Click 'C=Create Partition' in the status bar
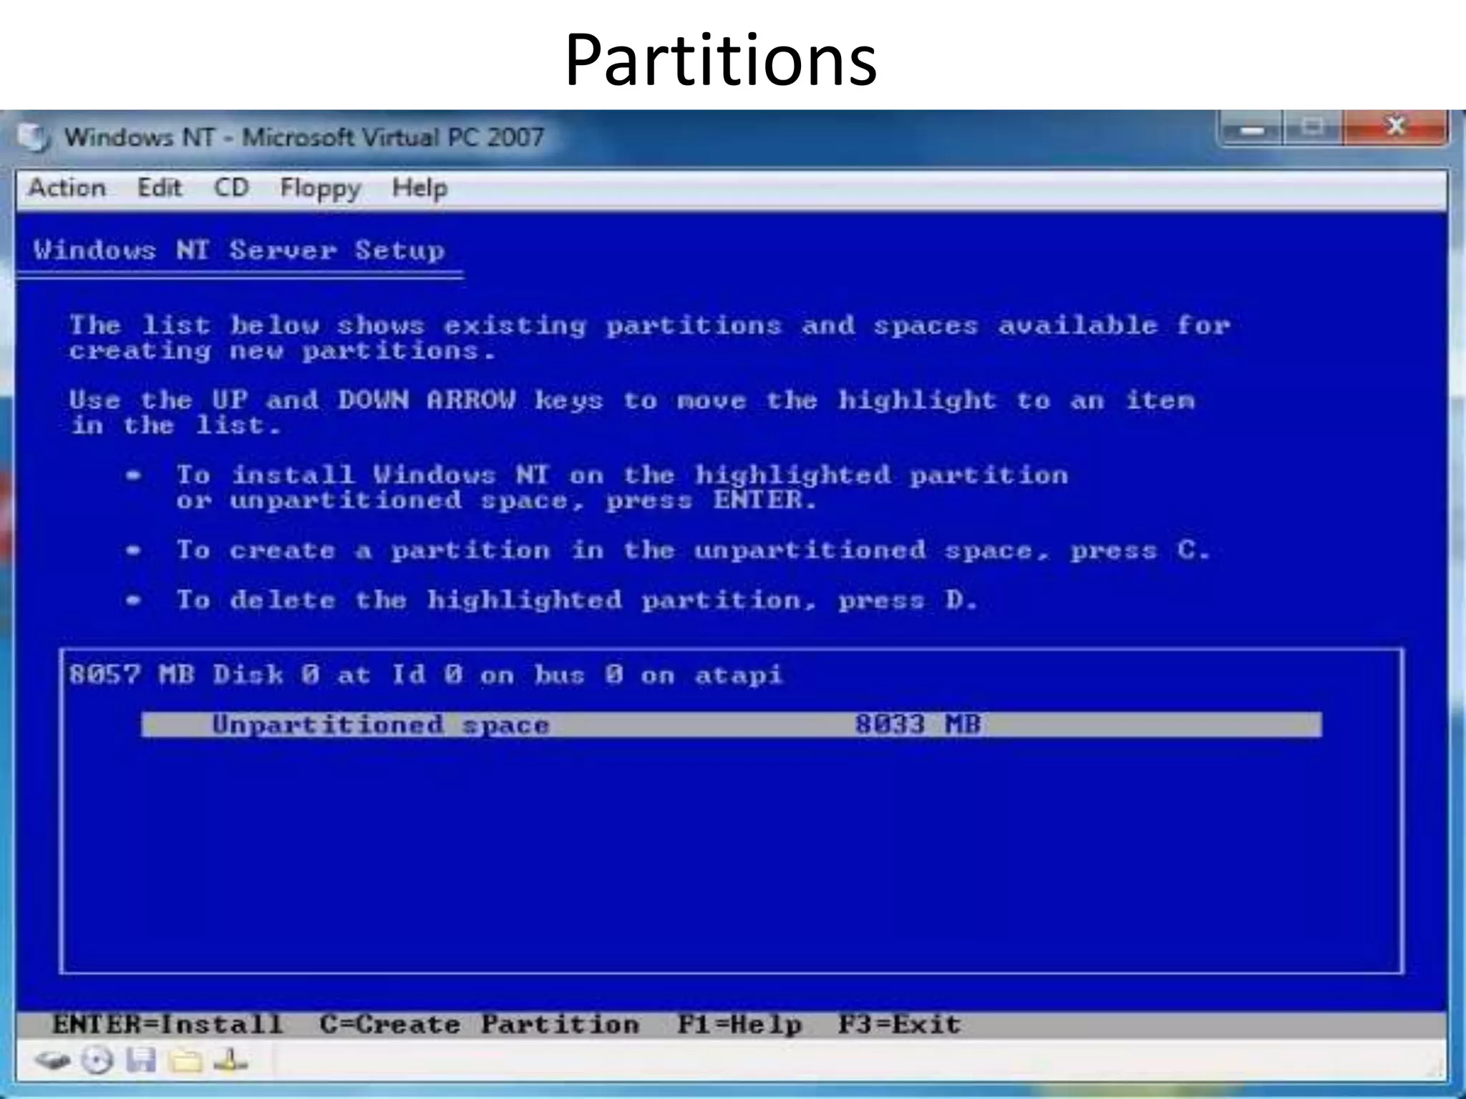The image size is (1466, 1099). [x=480, y=1024]
